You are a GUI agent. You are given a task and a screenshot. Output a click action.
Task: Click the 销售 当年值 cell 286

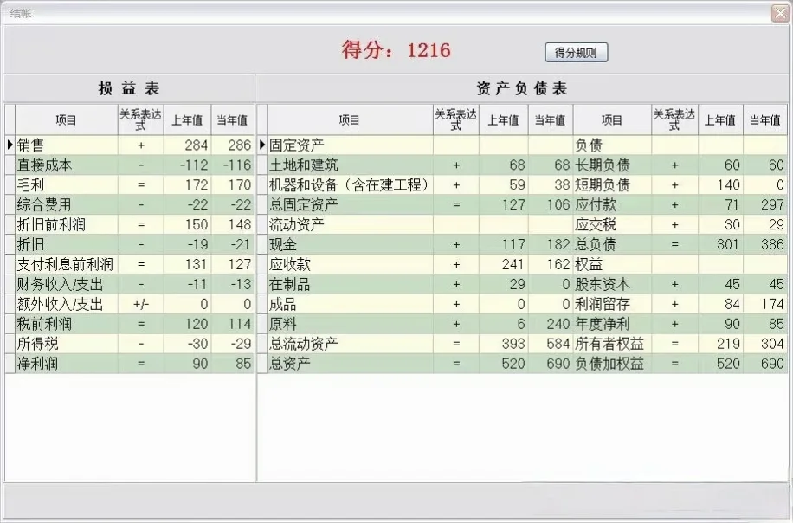click(233, 145)
